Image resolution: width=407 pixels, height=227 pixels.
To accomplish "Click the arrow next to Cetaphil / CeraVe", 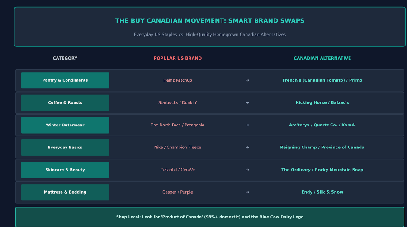I will (x=247, y=170).
